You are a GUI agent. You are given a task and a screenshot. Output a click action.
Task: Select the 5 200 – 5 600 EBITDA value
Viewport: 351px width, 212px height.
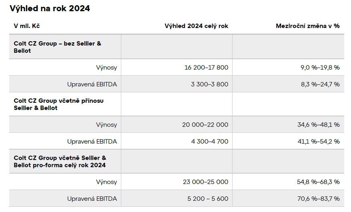pyautogui.click(x=208, y=198)
